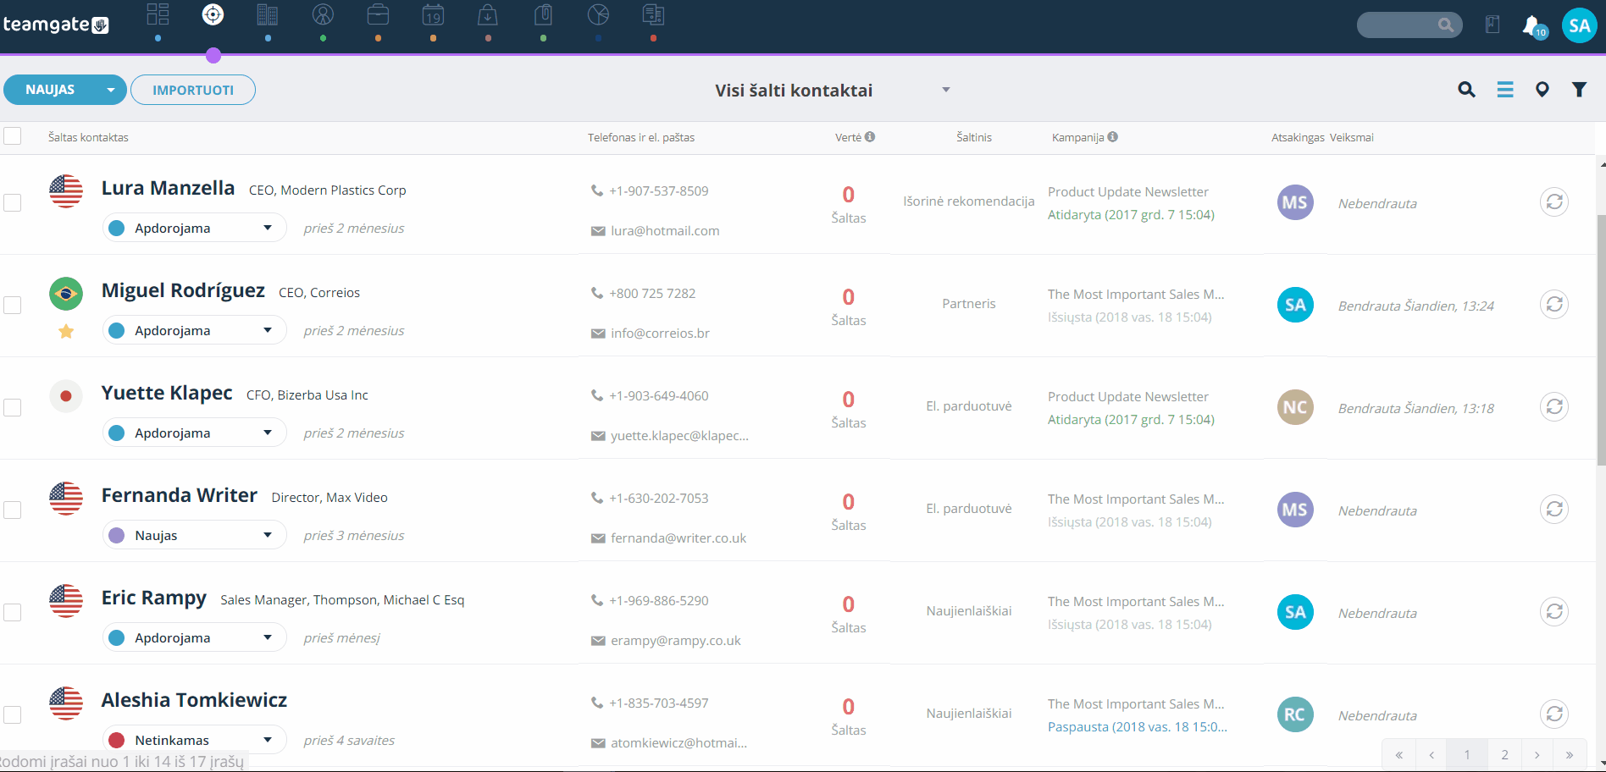Jump to the last page with double arrow
Image resolution: width=1606 pixels, height=772 pixels.
tap(1570, 754)
